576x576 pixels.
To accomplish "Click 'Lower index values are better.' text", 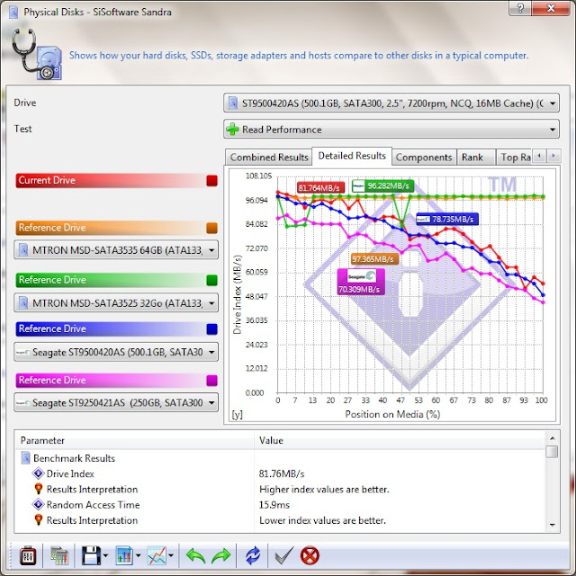I will (322, 520).
